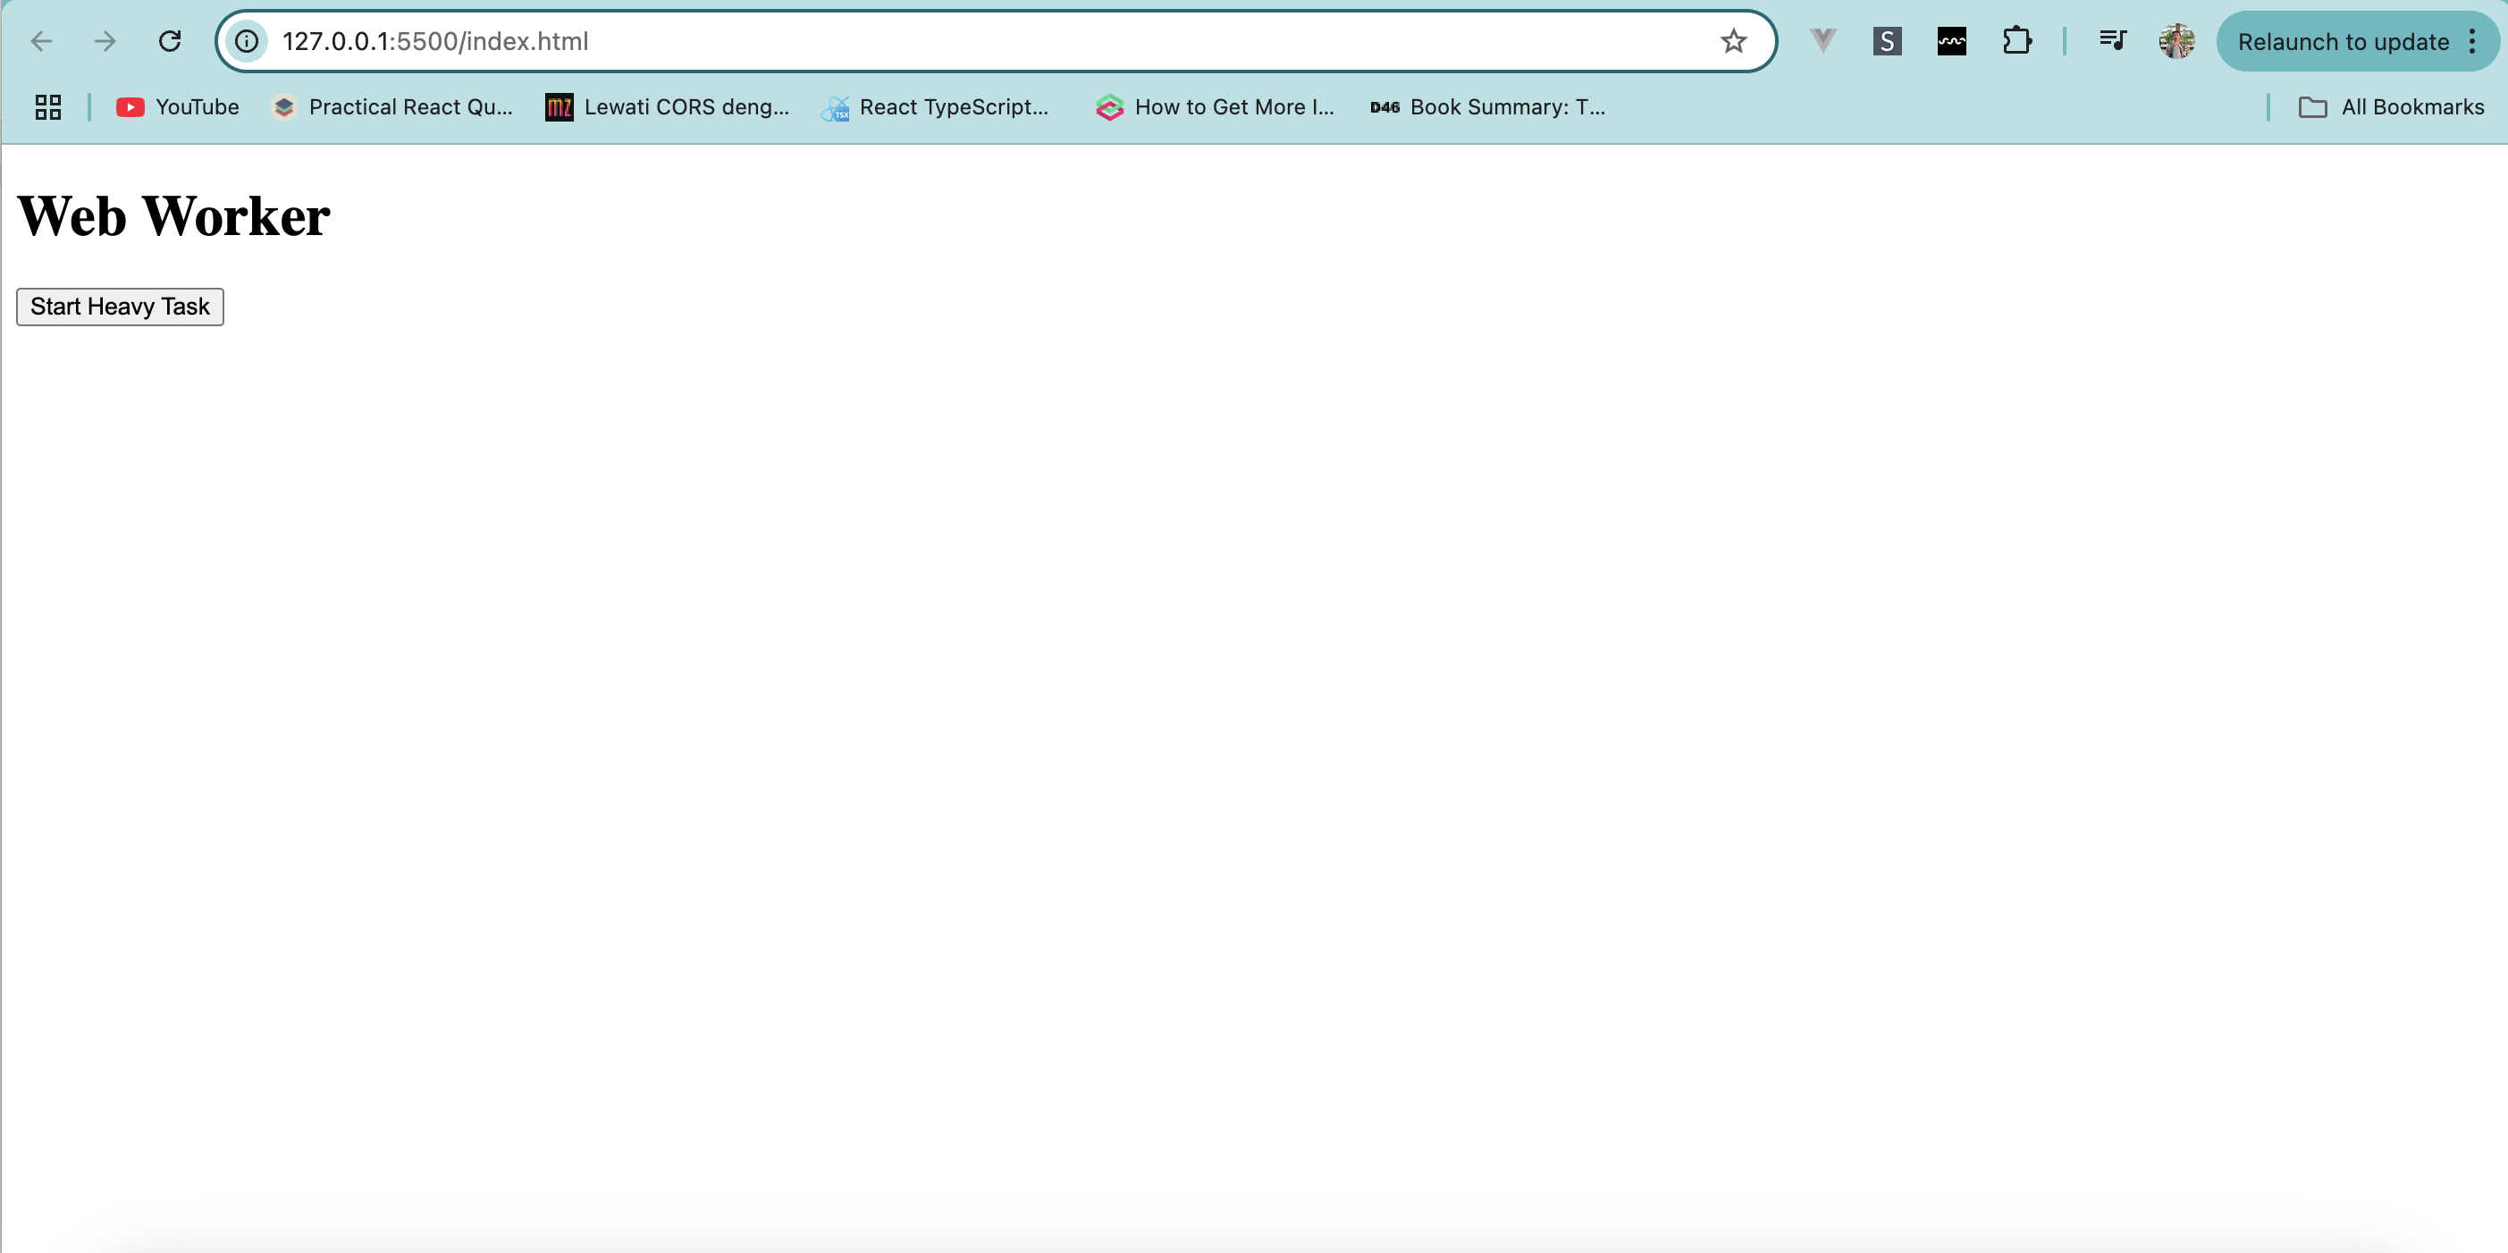Open the YouTube bookmark
This screenshot has height=1253, width=2508.
pos(178,107)
